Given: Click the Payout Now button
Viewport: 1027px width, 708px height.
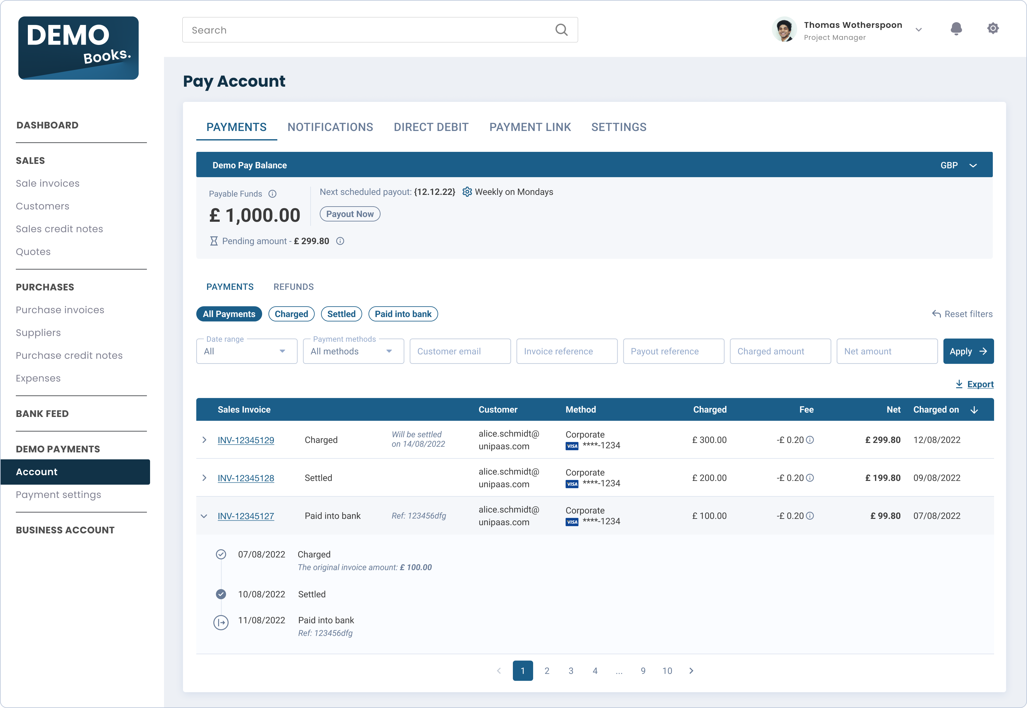Looking at the screenshot, I should 350,214.
